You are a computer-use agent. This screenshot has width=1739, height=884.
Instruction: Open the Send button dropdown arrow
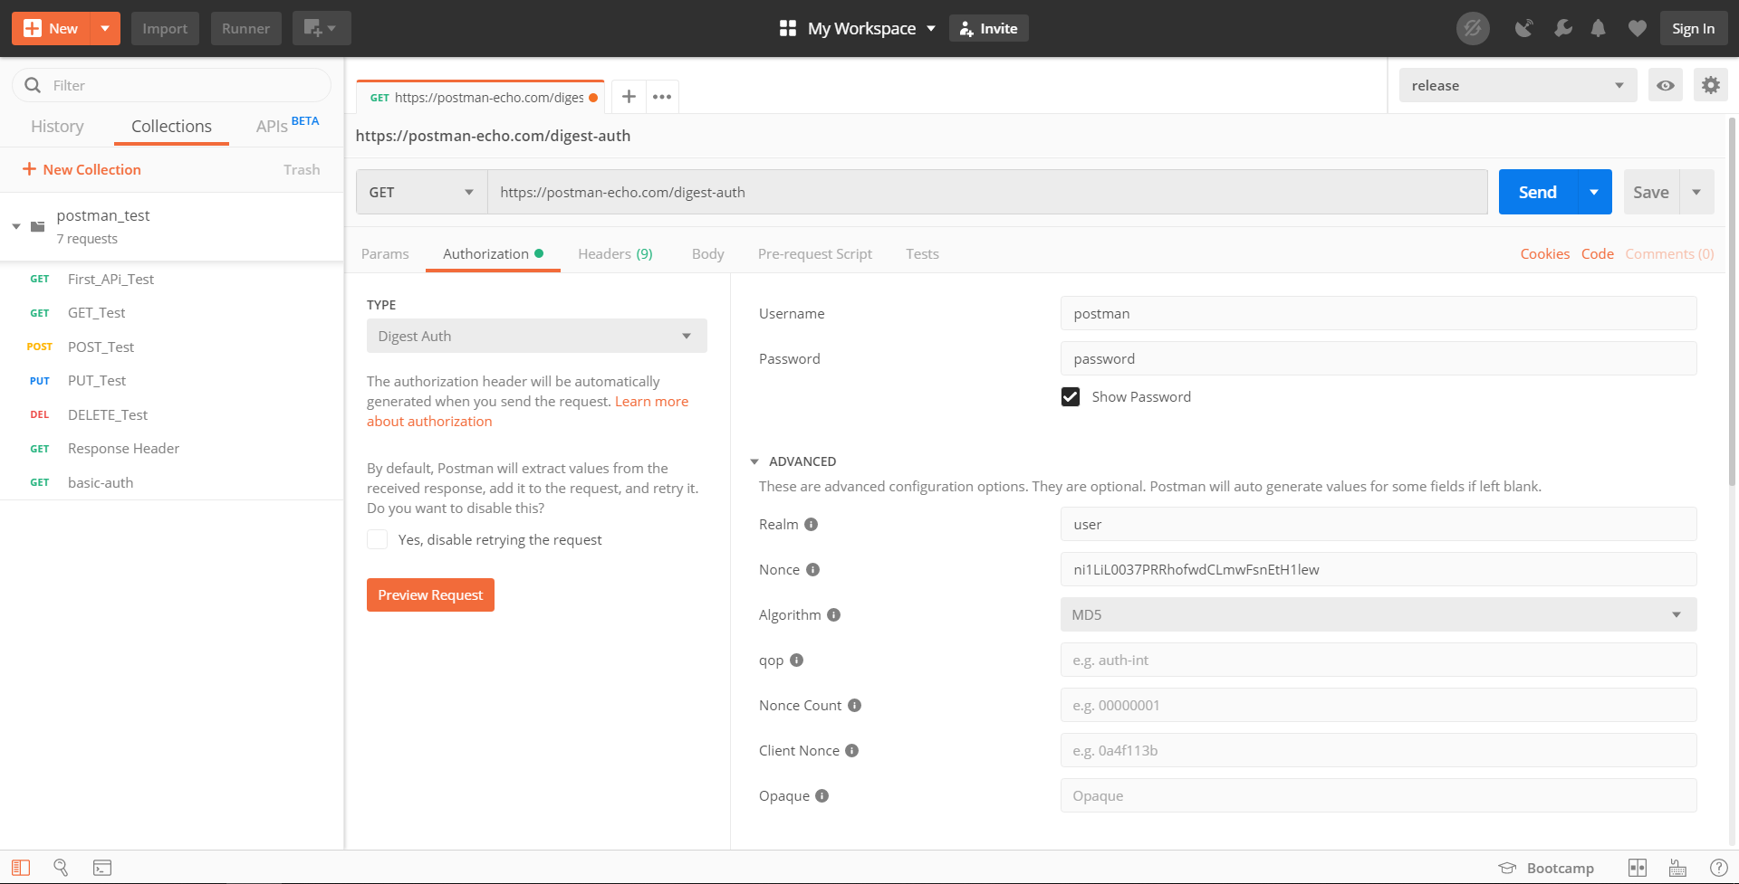pyautogui.click(x=1594, y=193)
